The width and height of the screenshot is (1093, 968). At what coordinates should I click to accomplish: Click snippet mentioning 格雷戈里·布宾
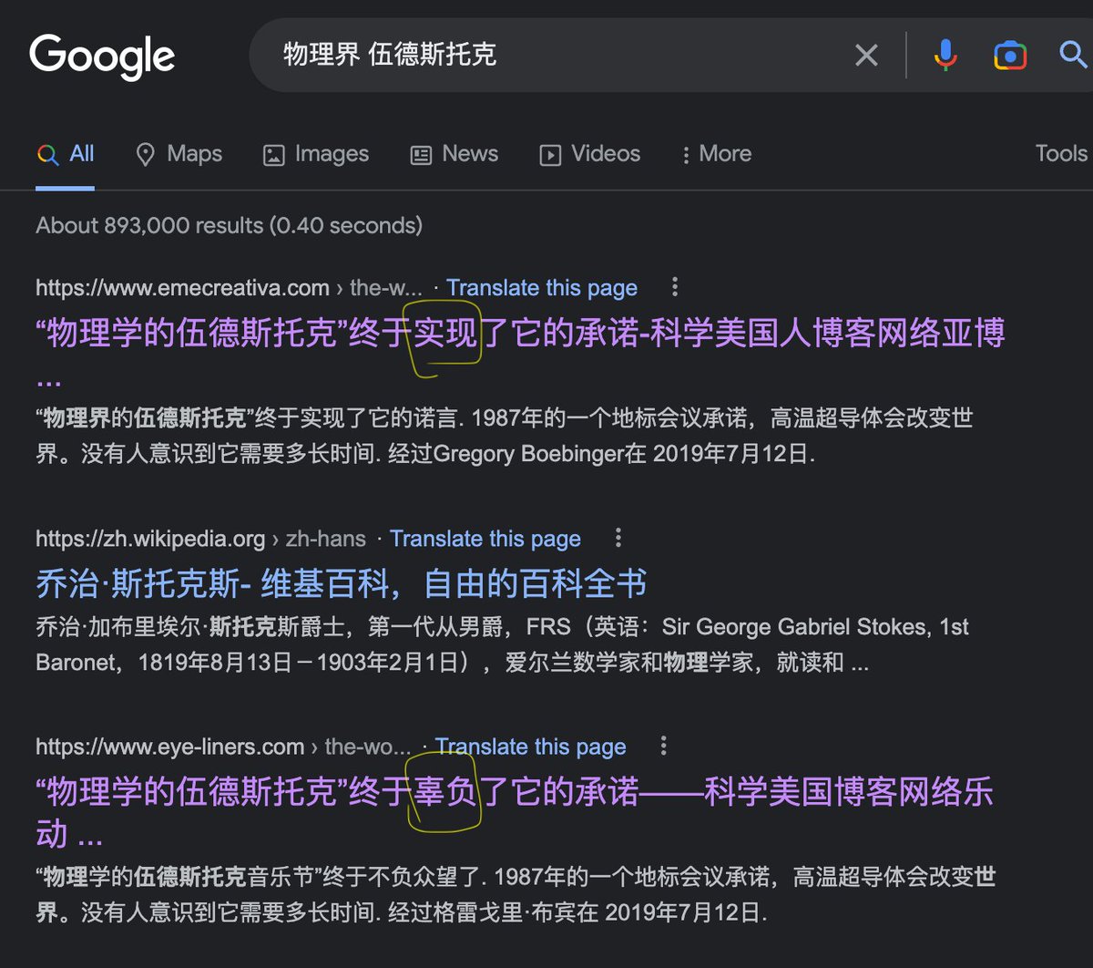tap(516, 894)
